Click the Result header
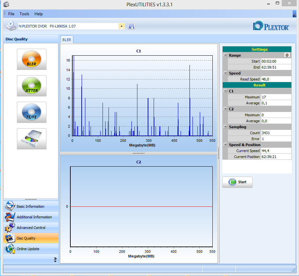Screen dimensions: 299x276 (x=257, y=85)
